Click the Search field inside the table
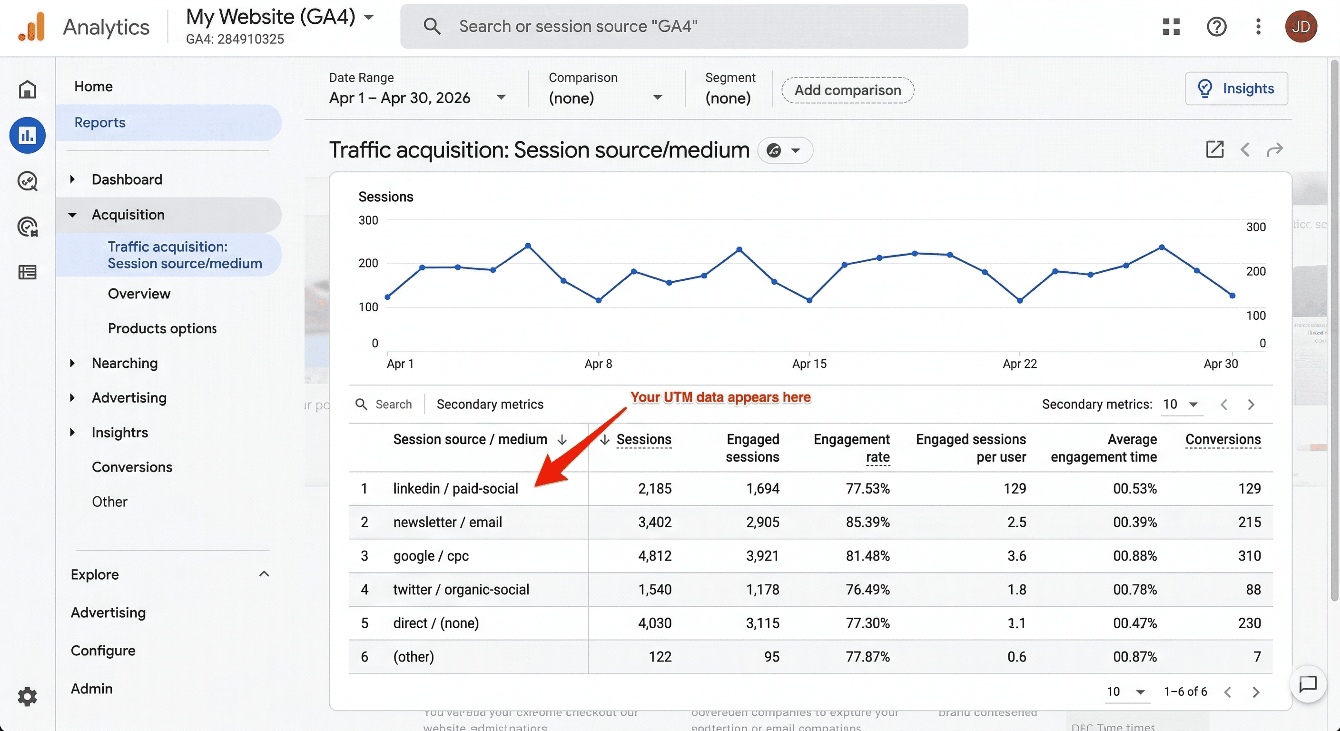The image size is (1340, 731). [385, 404]
